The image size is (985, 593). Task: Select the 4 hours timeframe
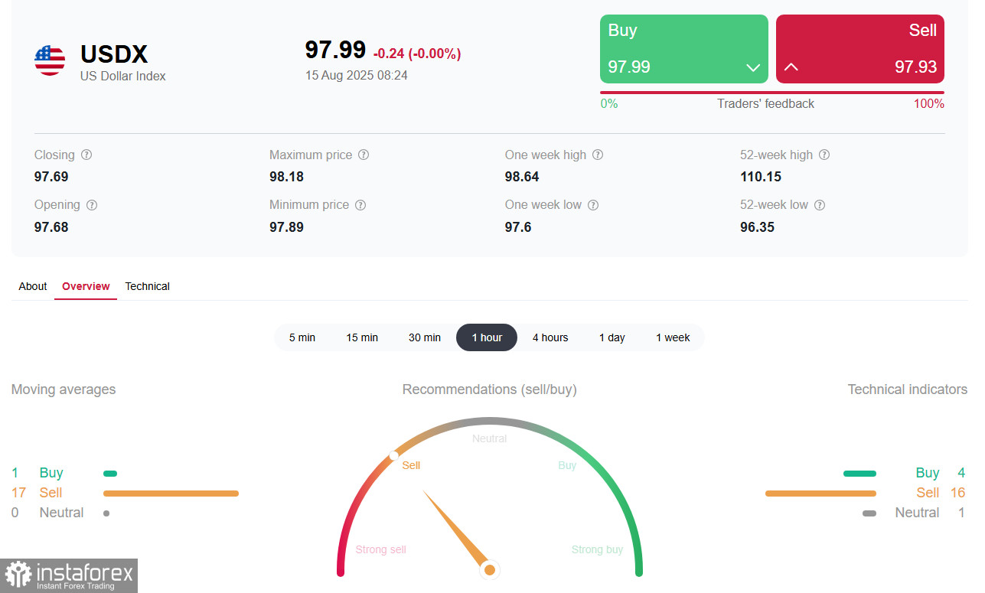(x=550, y=337)
